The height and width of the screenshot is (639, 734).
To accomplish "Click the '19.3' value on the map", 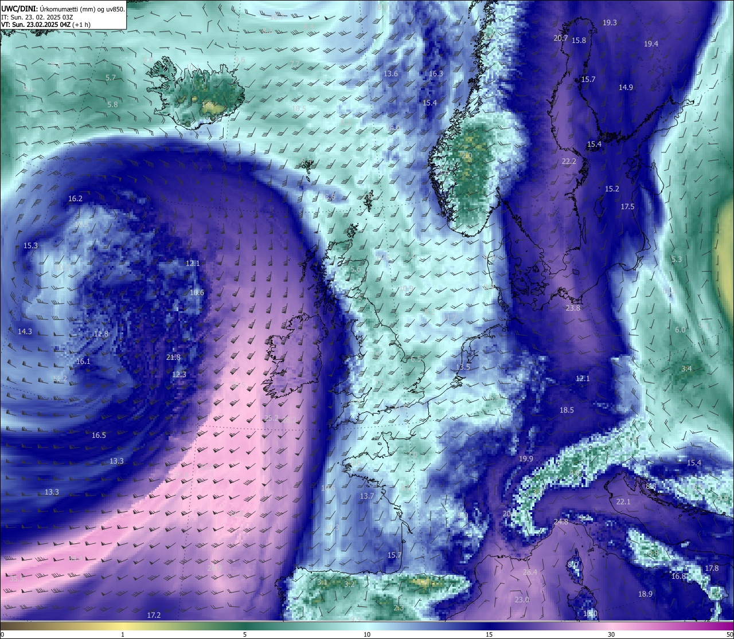I will pos(610,23).
